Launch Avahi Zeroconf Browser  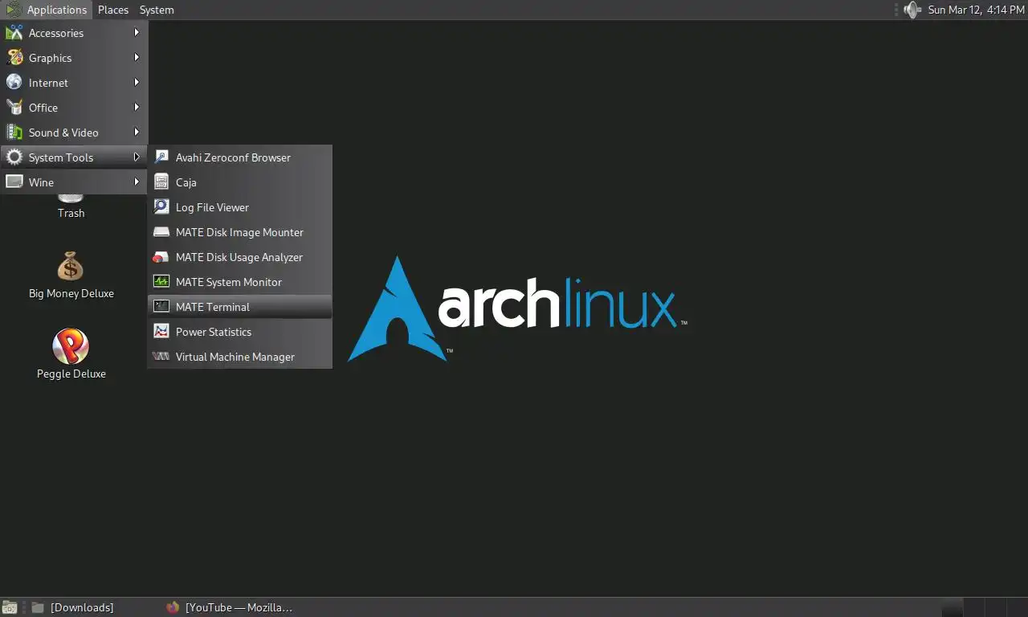239,157
